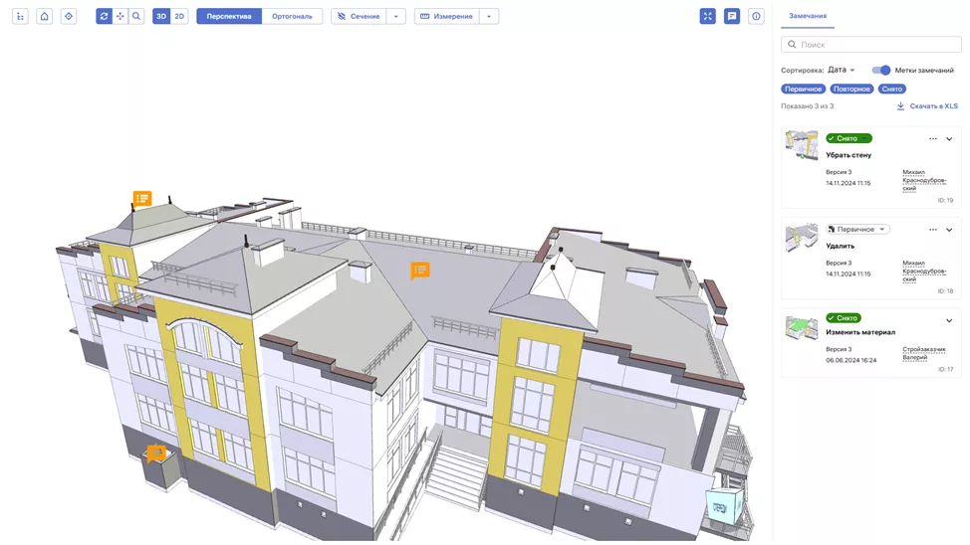The width and height of the screenshot is (970, 545).
Task: Activate the zoom magnifier tool
Action: pos(136,16)
